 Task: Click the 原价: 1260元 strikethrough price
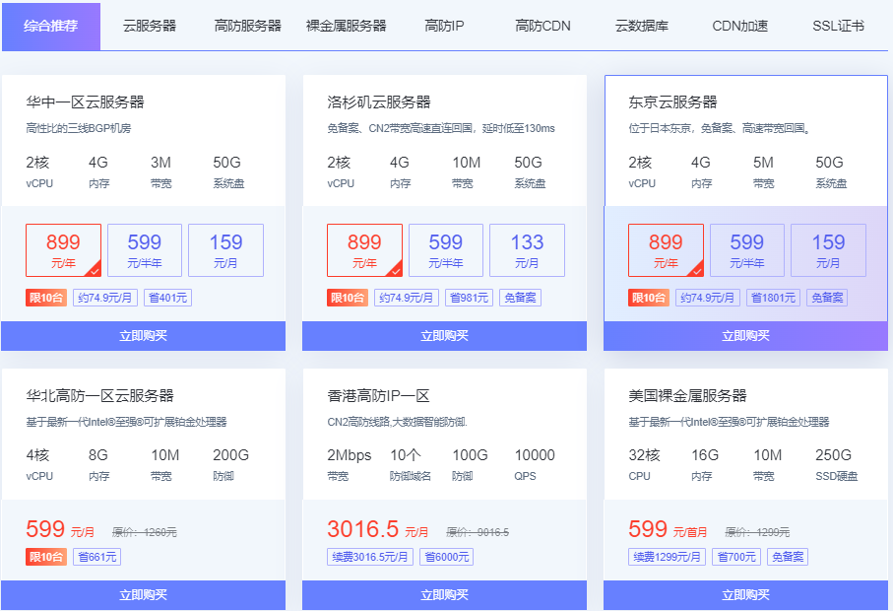pyautogui.click(x=145, y=532)
